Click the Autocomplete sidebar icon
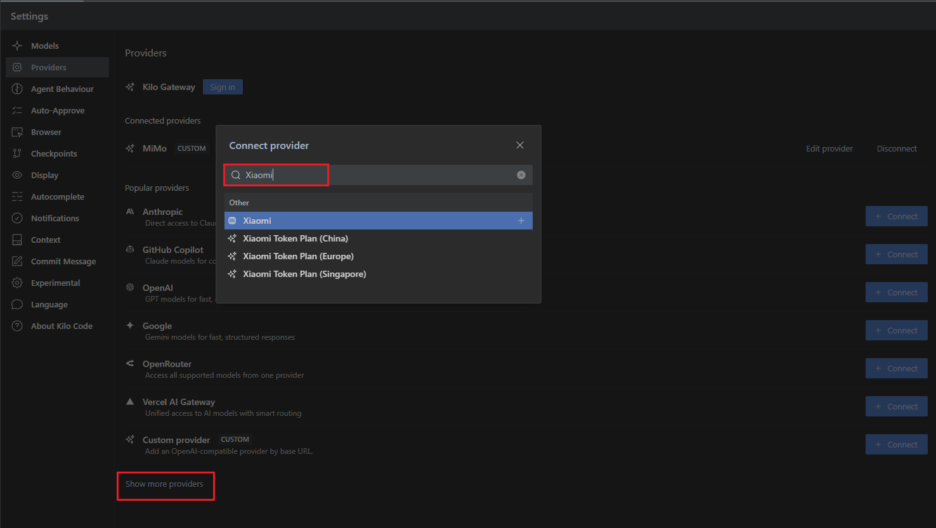Image resolution: width=936 pixels, height=528 pixels. tap(17, 196)
